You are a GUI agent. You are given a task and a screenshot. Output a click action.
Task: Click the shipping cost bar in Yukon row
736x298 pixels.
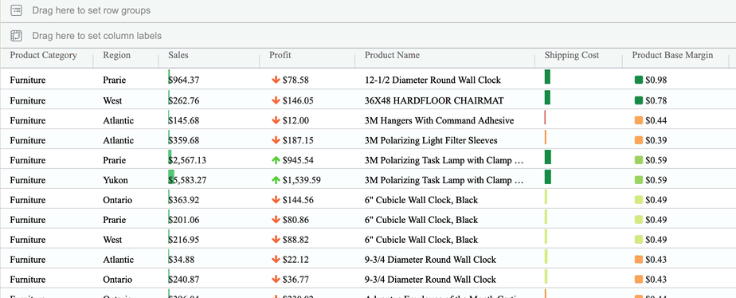[548, 177]
